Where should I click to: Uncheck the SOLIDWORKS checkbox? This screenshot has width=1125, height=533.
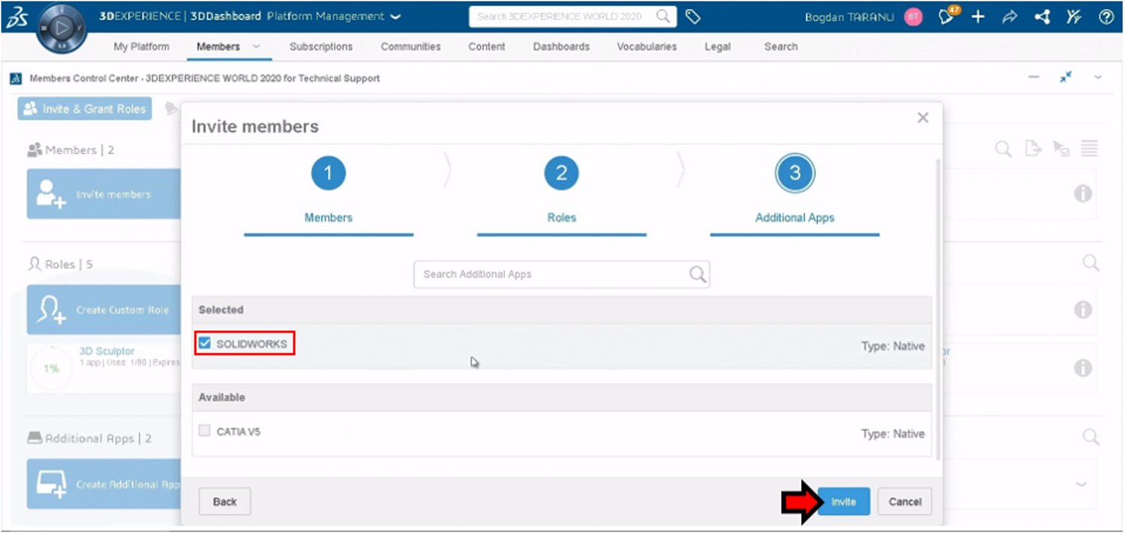pos(204,344)
